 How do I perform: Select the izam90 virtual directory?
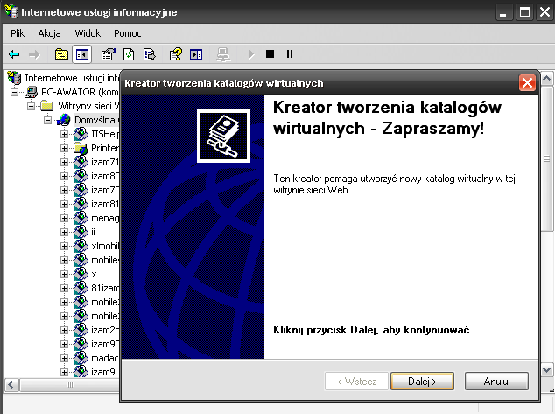[x=105, y=344]
